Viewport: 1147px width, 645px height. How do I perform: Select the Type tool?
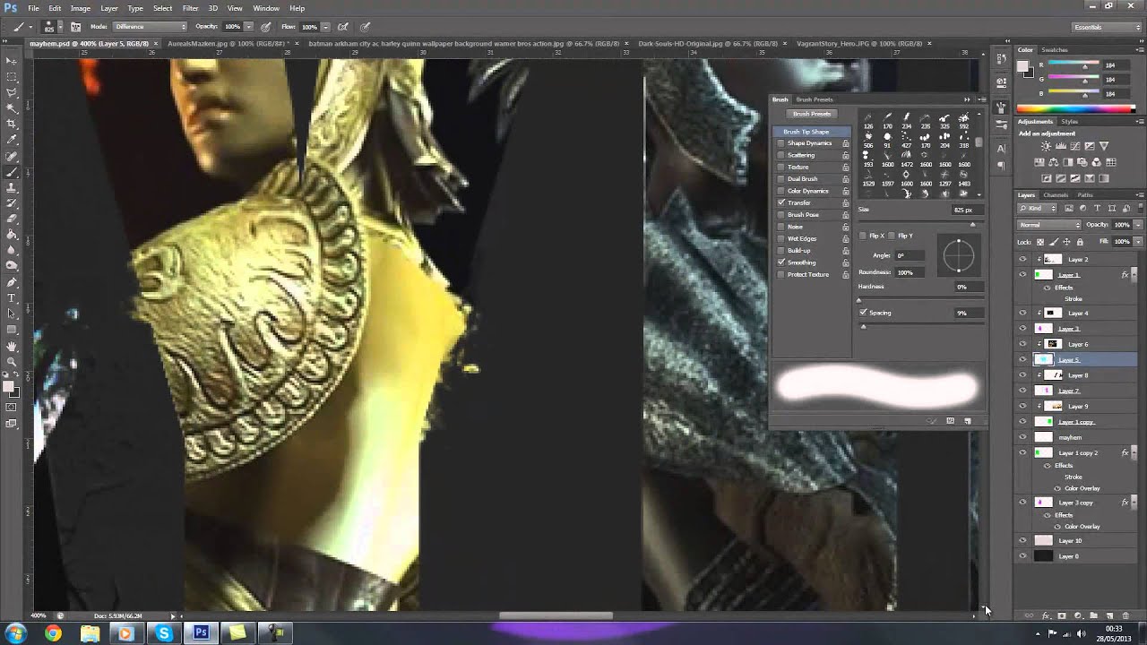(12, 297)
